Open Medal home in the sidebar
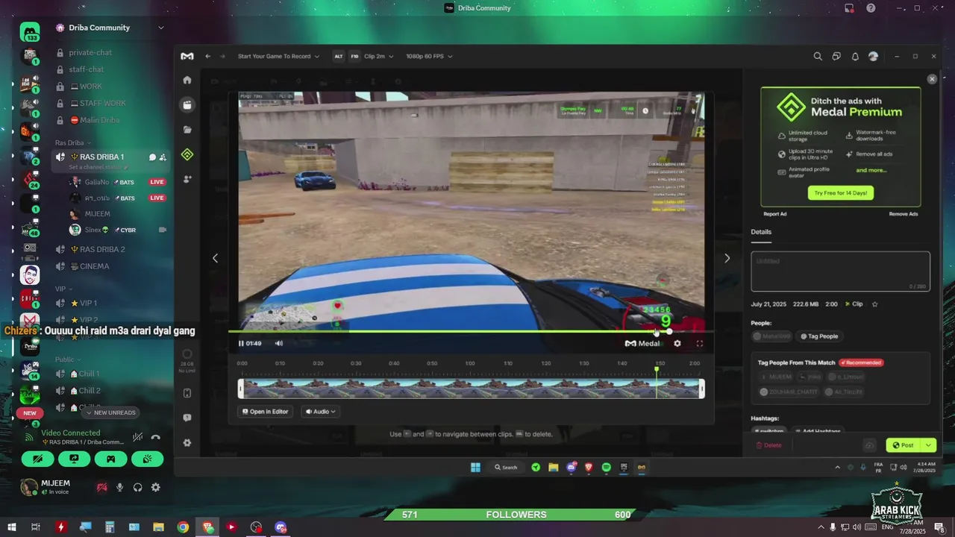 click(187, 80)
